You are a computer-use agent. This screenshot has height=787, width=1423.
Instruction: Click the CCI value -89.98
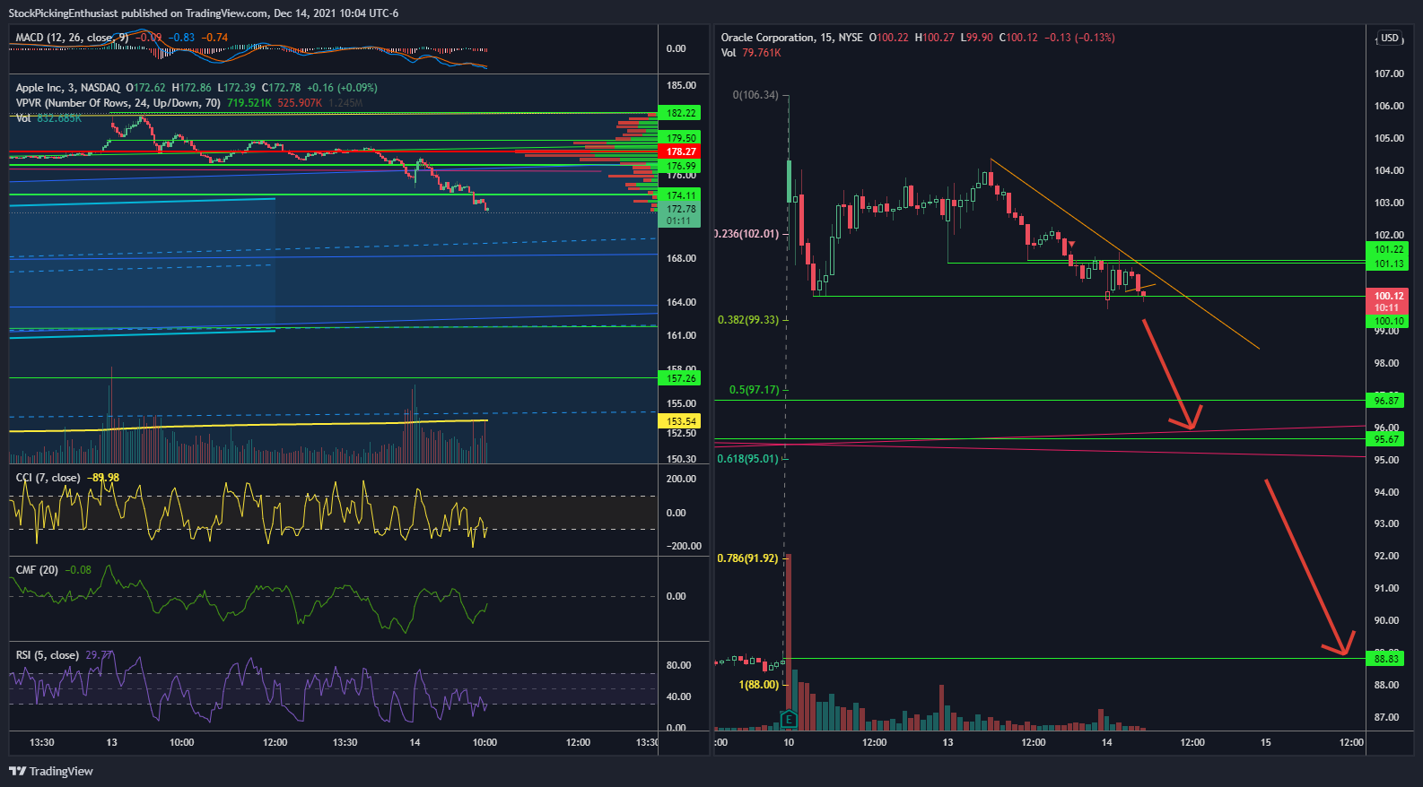[x=103, y=478]
